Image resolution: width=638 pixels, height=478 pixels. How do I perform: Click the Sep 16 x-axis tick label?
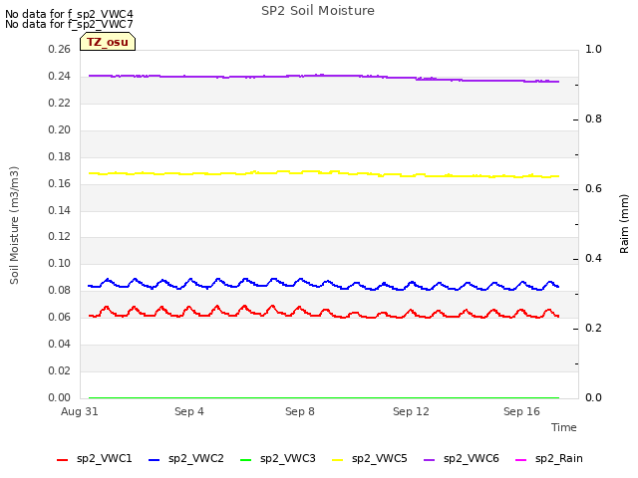point(521,411)
